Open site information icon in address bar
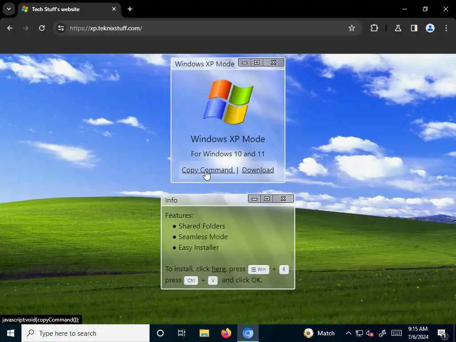Screen dimensions: 456x342 pyautogui.click(x=61, y=28)
